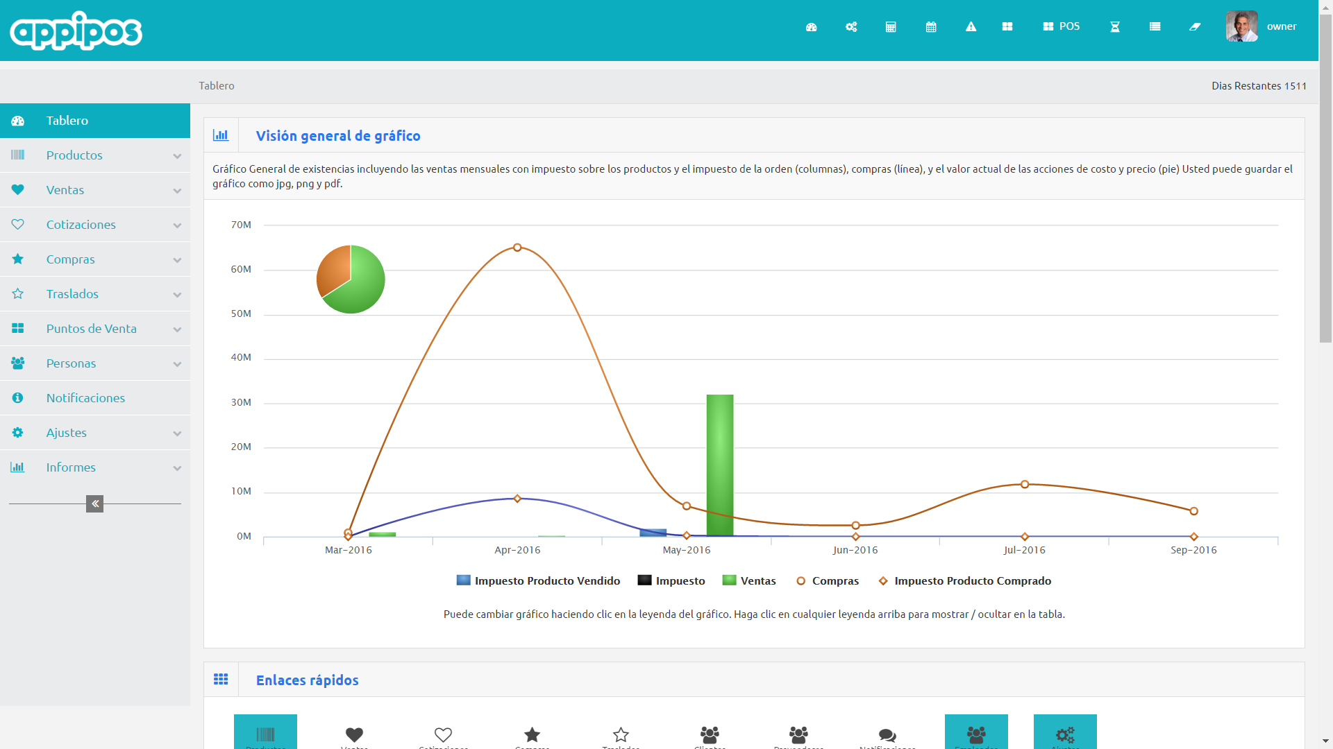Open the POS button in header

click(x=1061, y=27)
